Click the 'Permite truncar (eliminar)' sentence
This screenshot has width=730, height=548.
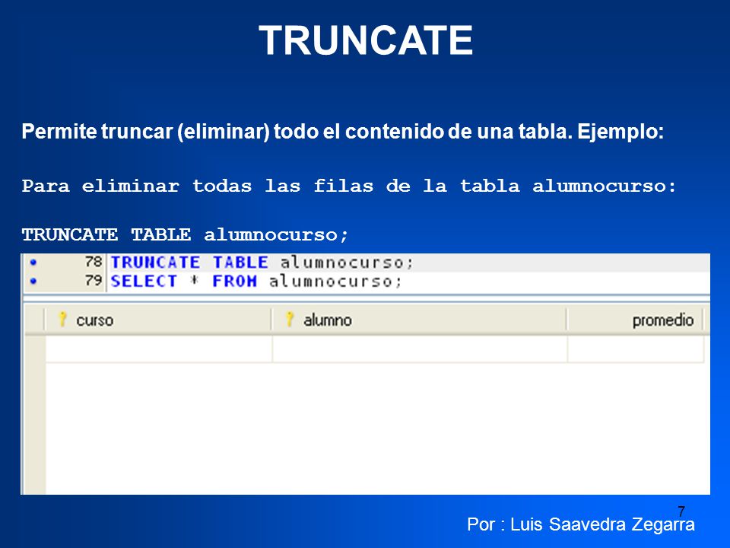(343, 132)
